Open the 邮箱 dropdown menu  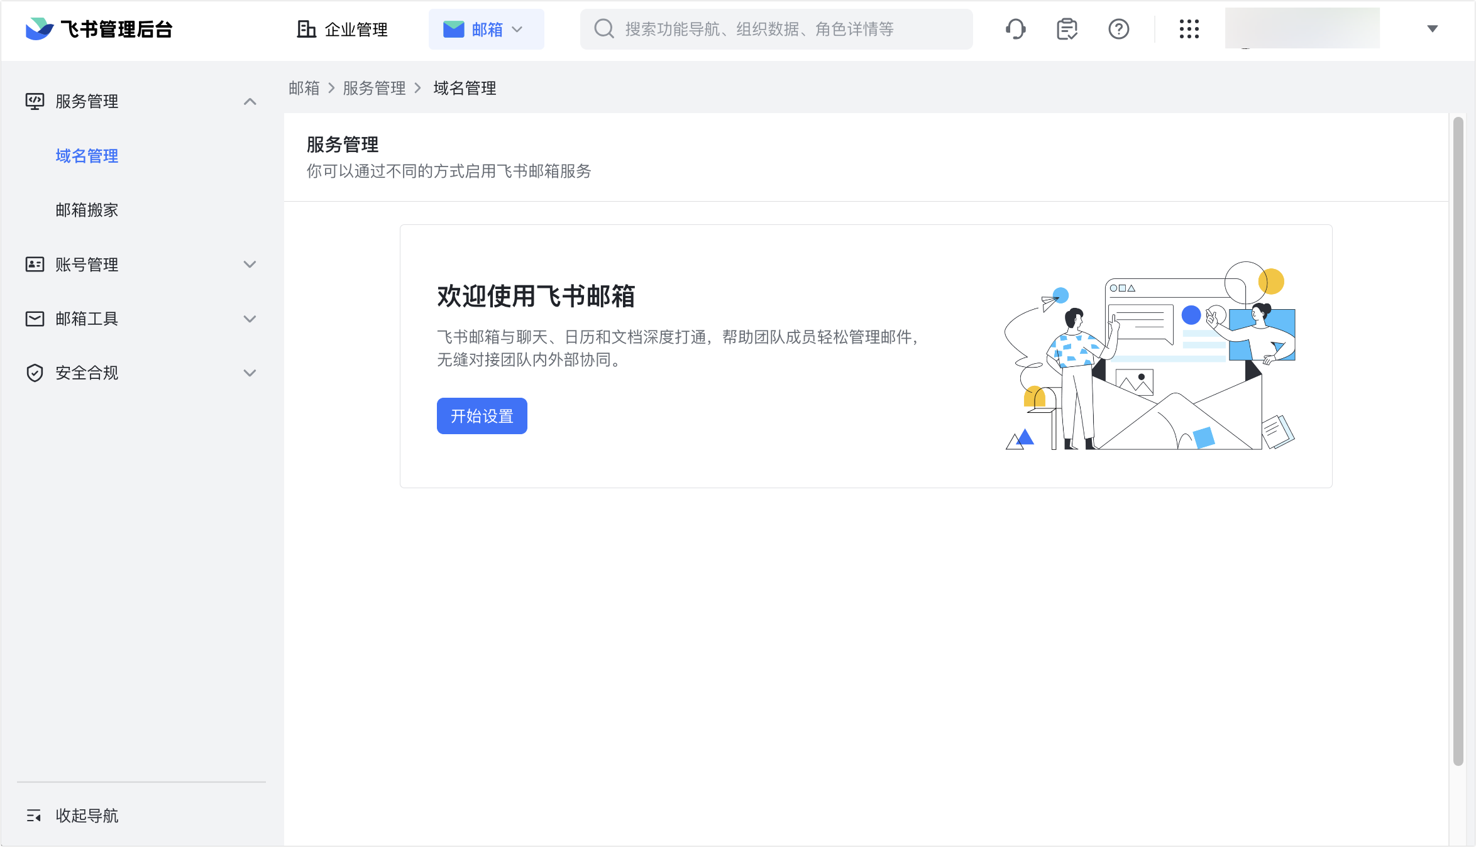[x=486, y=29]
